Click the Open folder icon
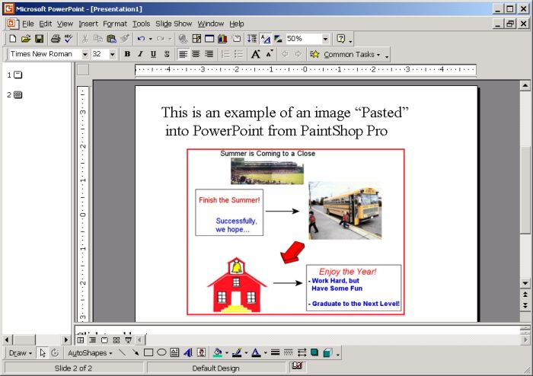 pos(26,39)
